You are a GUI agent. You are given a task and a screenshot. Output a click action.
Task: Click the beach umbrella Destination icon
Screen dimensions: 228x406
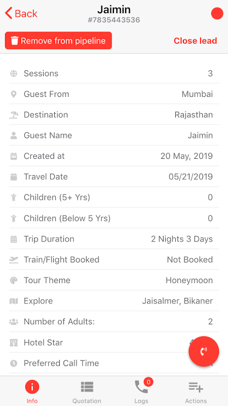14,115
